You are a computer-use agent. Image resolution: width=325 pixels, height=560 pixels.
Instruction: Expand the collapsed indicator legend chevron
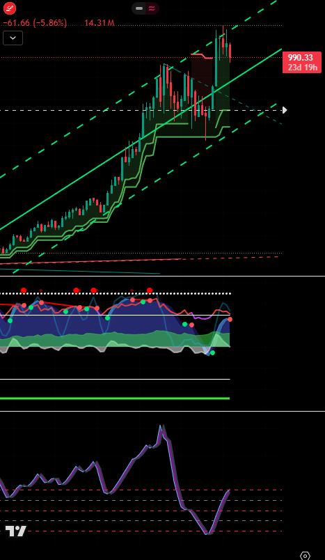tap(13, 38)
